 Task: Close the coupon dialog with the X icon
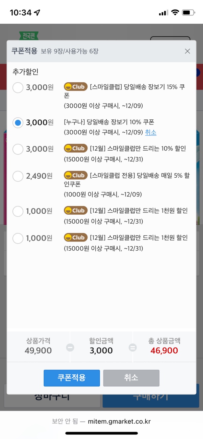tap(187, 51)
